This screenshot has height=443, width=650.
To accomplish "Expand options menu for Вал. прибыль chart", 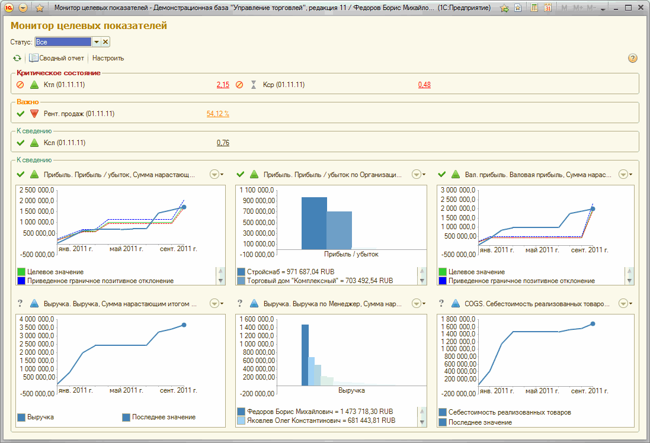I will 625,174.
